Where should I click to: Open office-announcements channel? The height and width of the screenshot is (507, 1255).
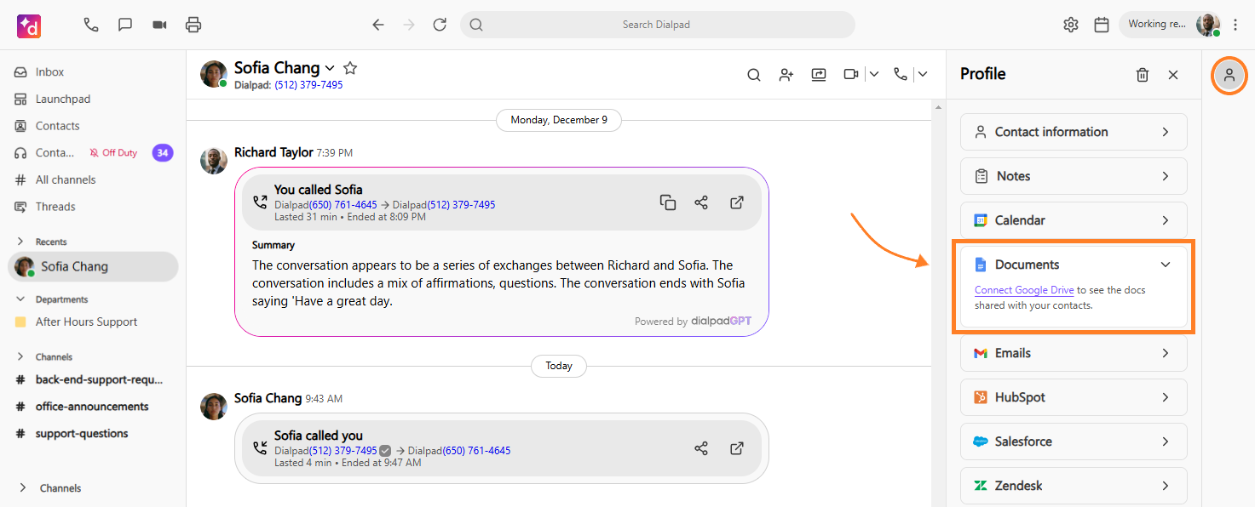tap(93, 407)
